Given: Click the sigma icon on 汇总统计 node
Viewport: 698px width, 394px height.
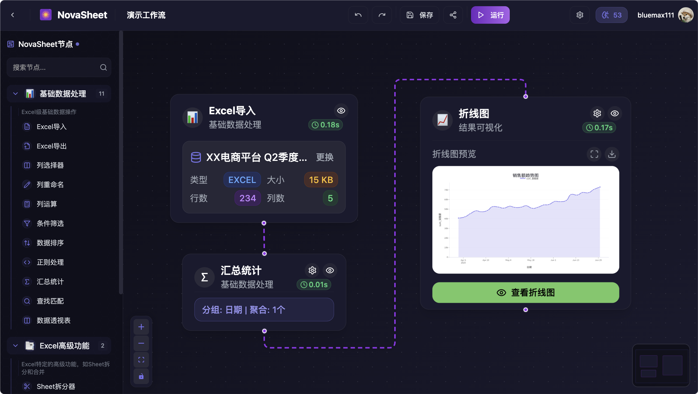Looking at the screenshot, I should [205, 277].
